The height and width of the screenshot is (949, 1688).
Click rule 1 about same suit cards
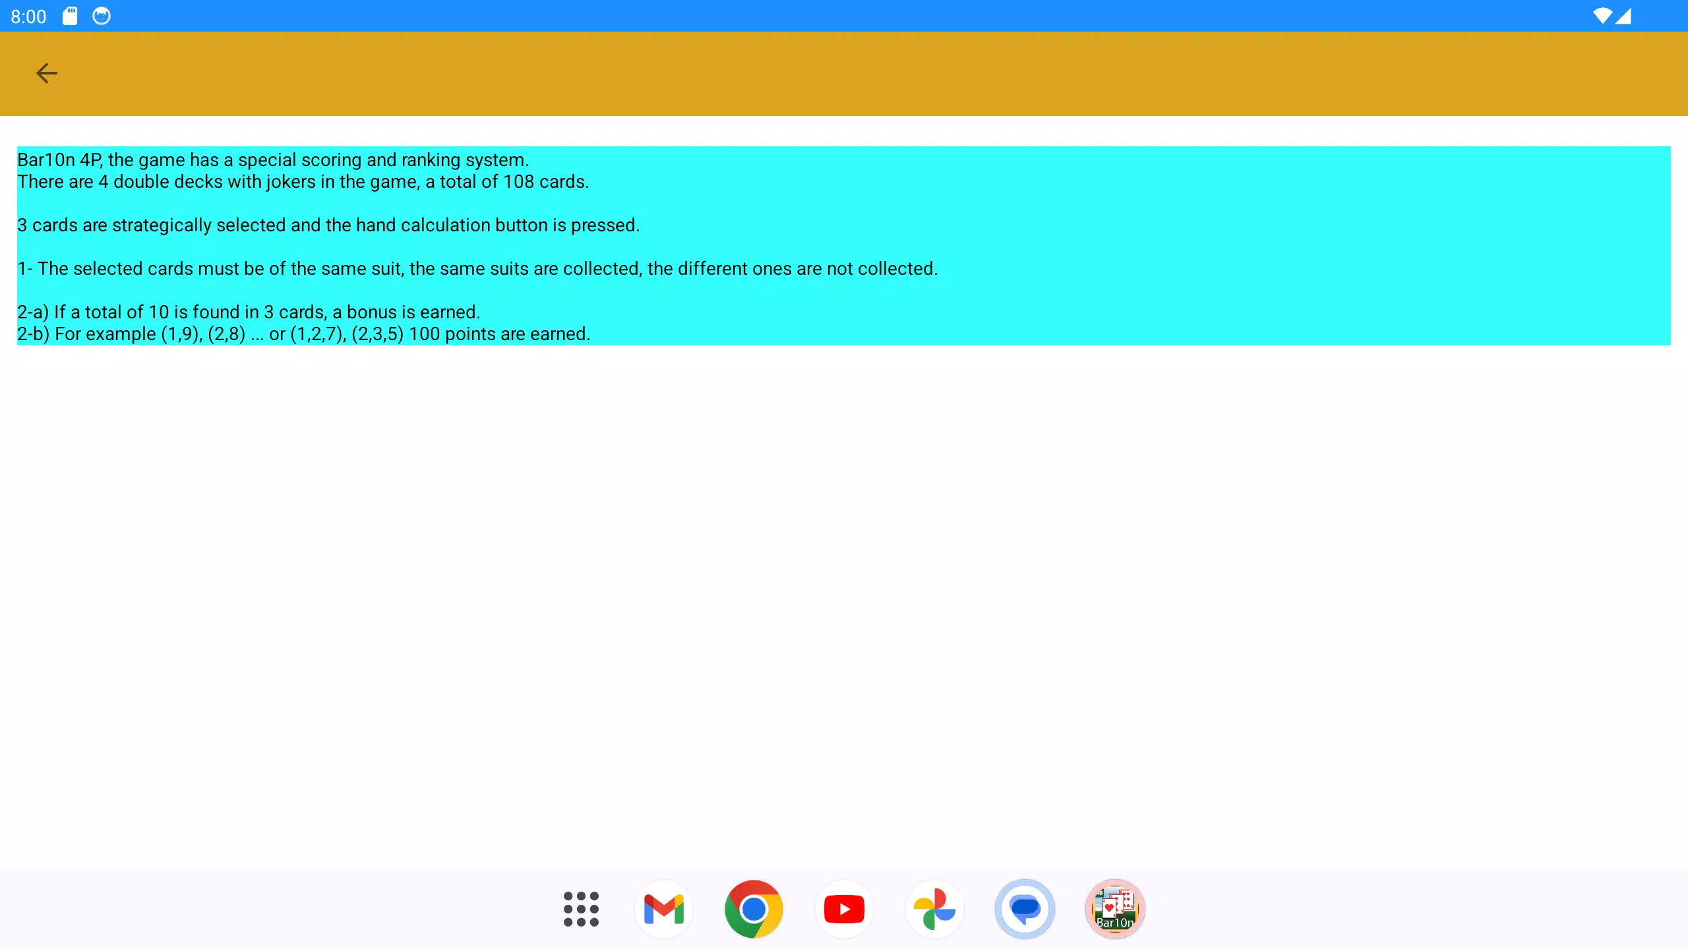(477, 269)
